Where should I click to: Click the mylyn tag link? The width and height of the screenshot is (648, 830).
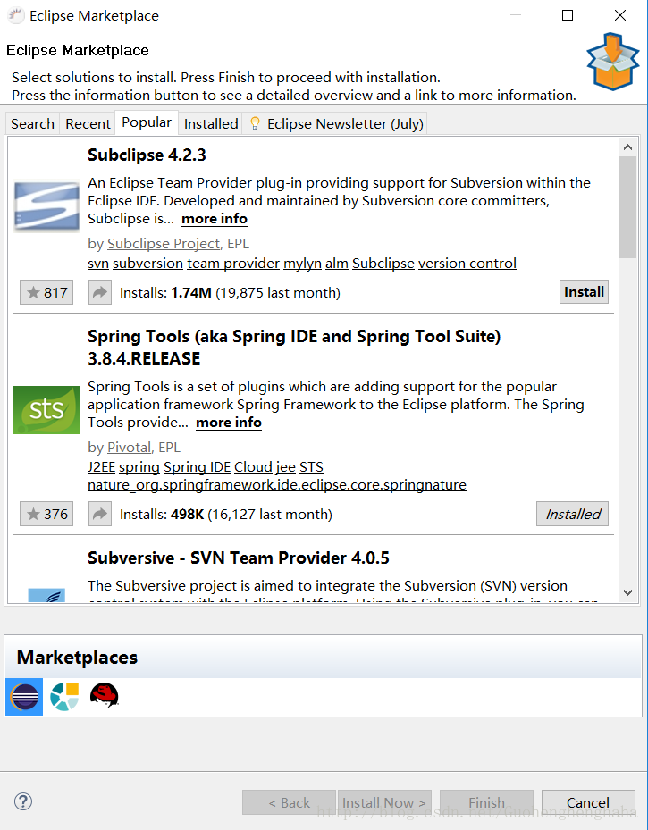pos(302,263)
